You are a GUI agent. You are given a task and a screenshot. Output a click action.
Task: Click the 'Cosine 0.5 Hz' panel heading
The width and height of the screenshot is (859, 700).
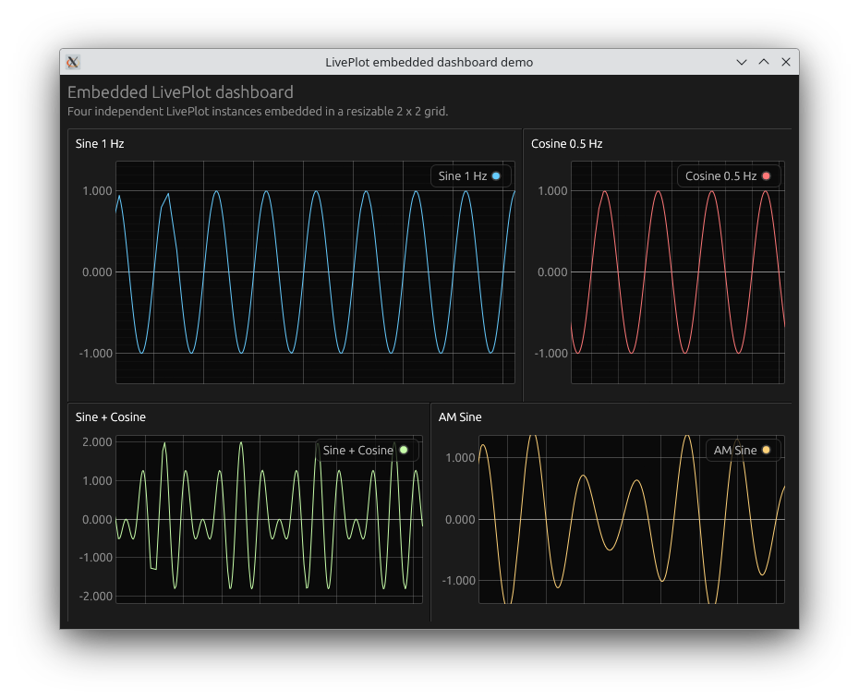click(566, 144)
